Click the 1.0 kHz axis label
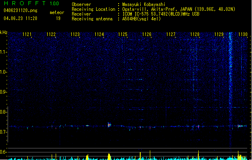The image size is (252, 160). (4, 72)
